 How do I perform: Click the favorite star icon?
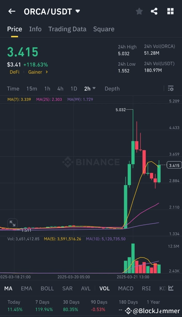point(139,11)
